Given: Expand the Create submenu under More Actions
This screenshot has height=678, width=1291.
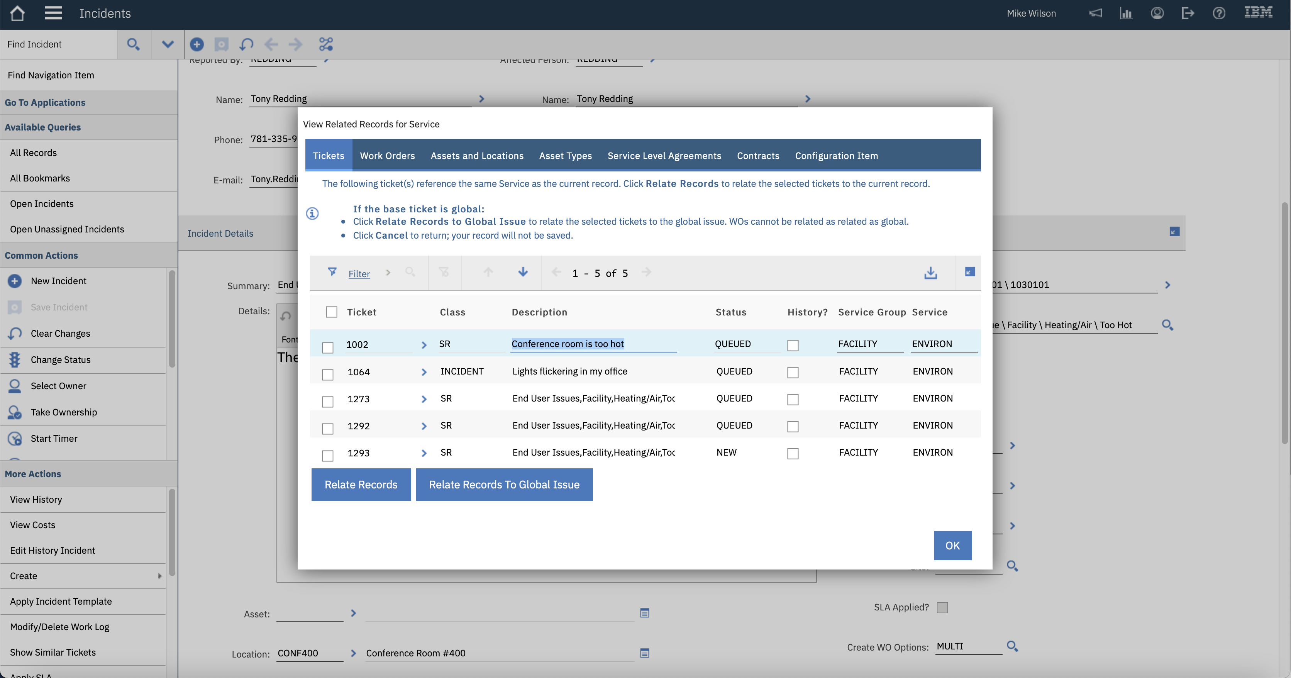Looking at the screenshot, I should pyautogui.click(x=159, y=576).
